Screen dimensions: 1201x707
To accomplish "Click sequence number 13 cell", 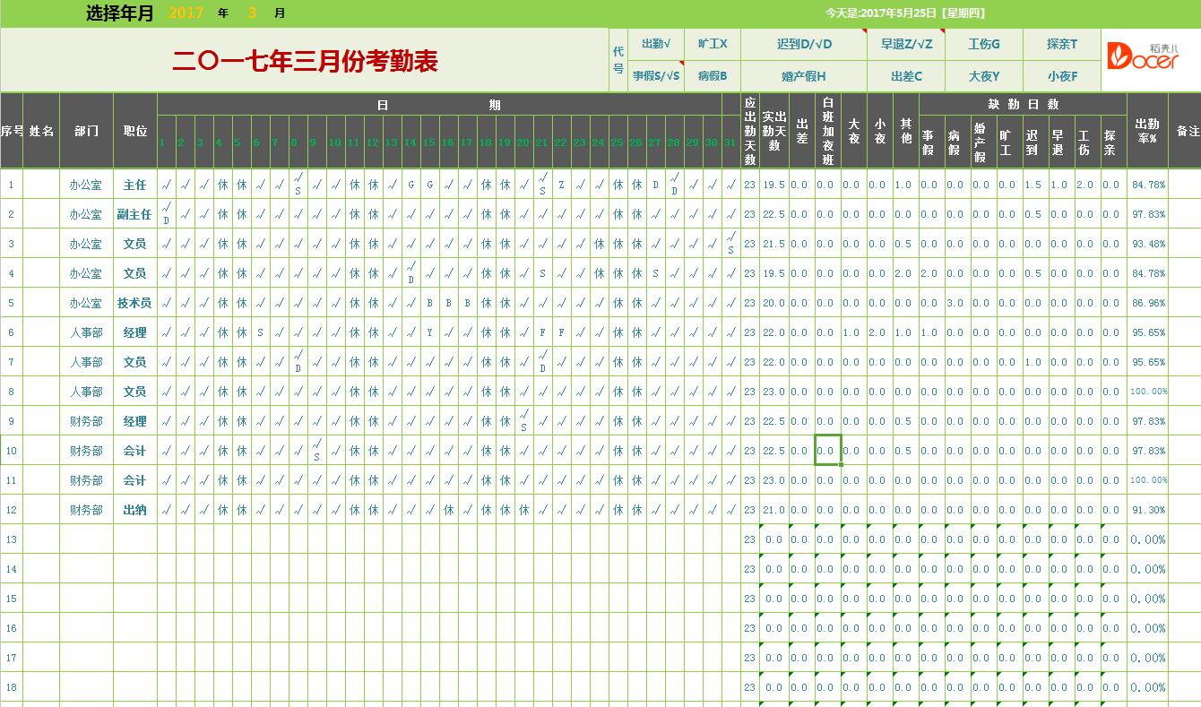I will [x=12, y=539].
